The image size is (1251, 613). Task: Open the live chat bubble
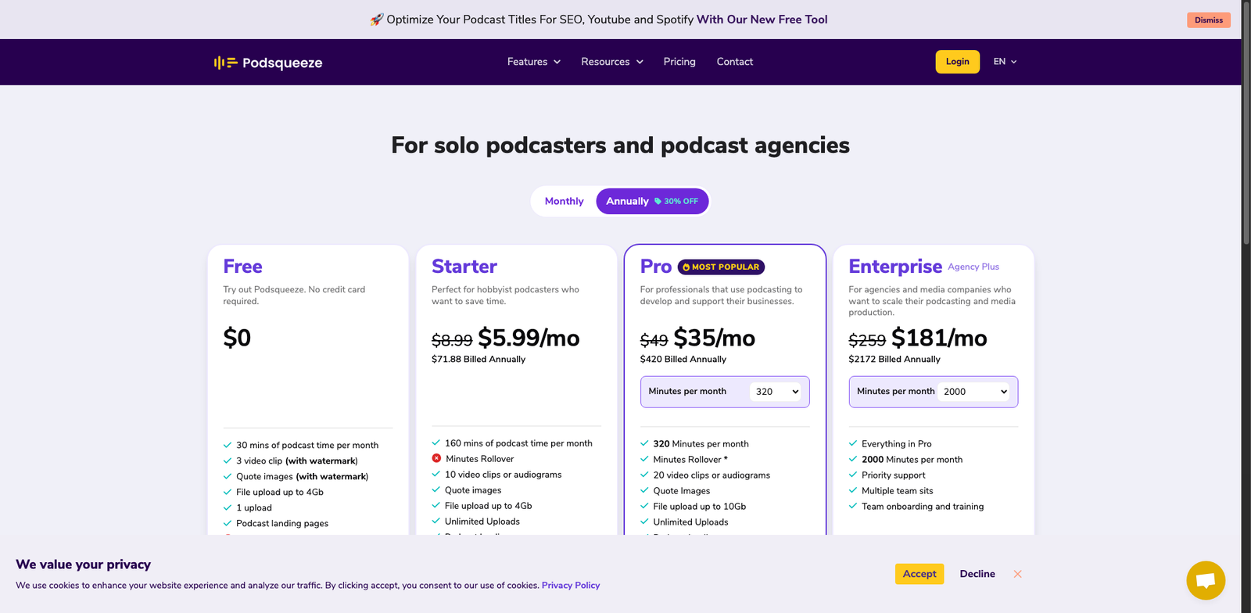coord(1206,580)
